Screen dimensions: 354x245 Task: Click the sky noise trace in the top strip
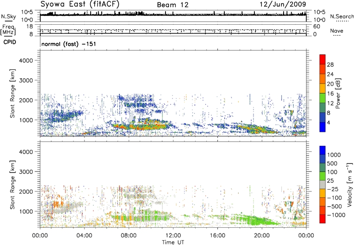pos(173,15)
